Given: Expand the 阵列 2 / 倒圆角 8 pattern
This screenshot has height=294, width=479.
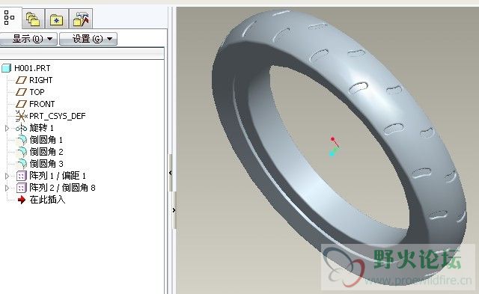Looking at the screenshot, I should coord(7,188).
